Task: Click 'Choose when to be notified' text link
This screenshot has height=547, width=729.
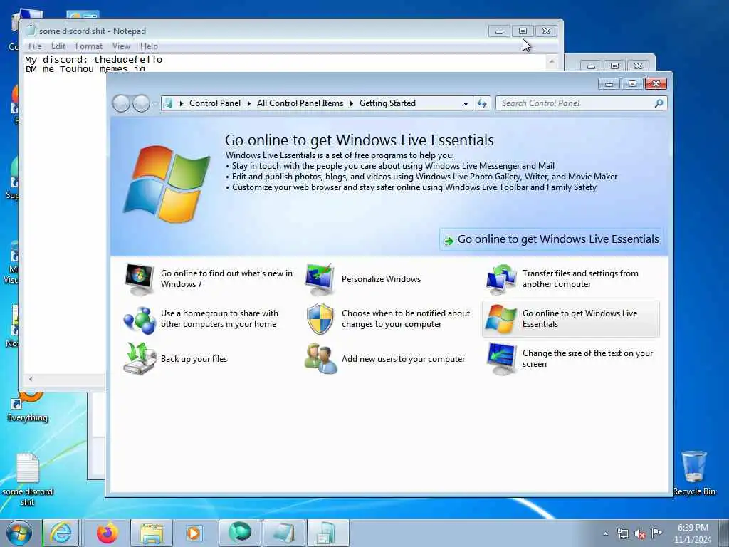Action: point(405,318)
